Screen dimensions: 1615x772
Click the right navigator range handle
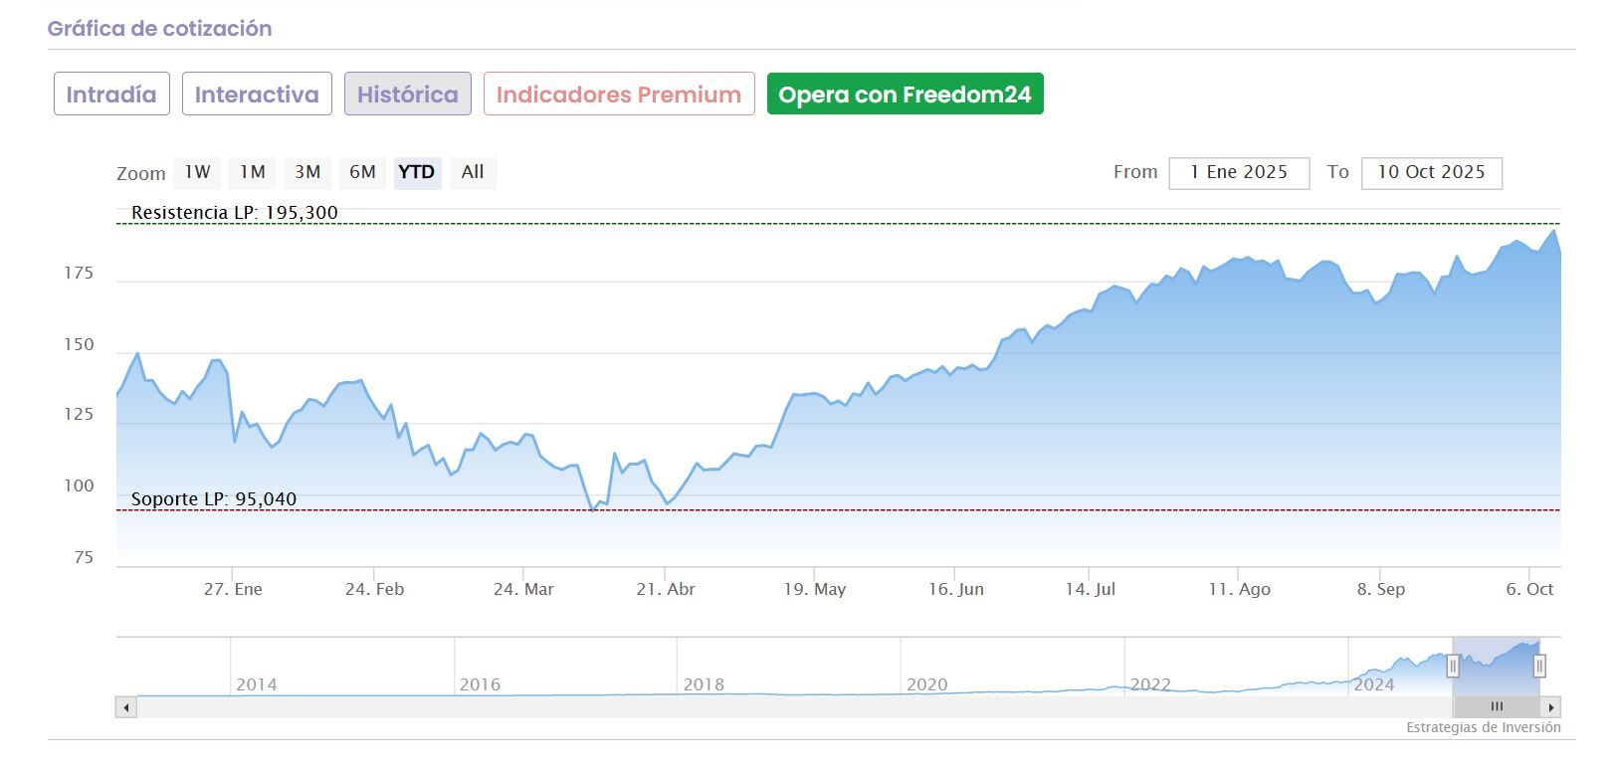point(1539,666)
